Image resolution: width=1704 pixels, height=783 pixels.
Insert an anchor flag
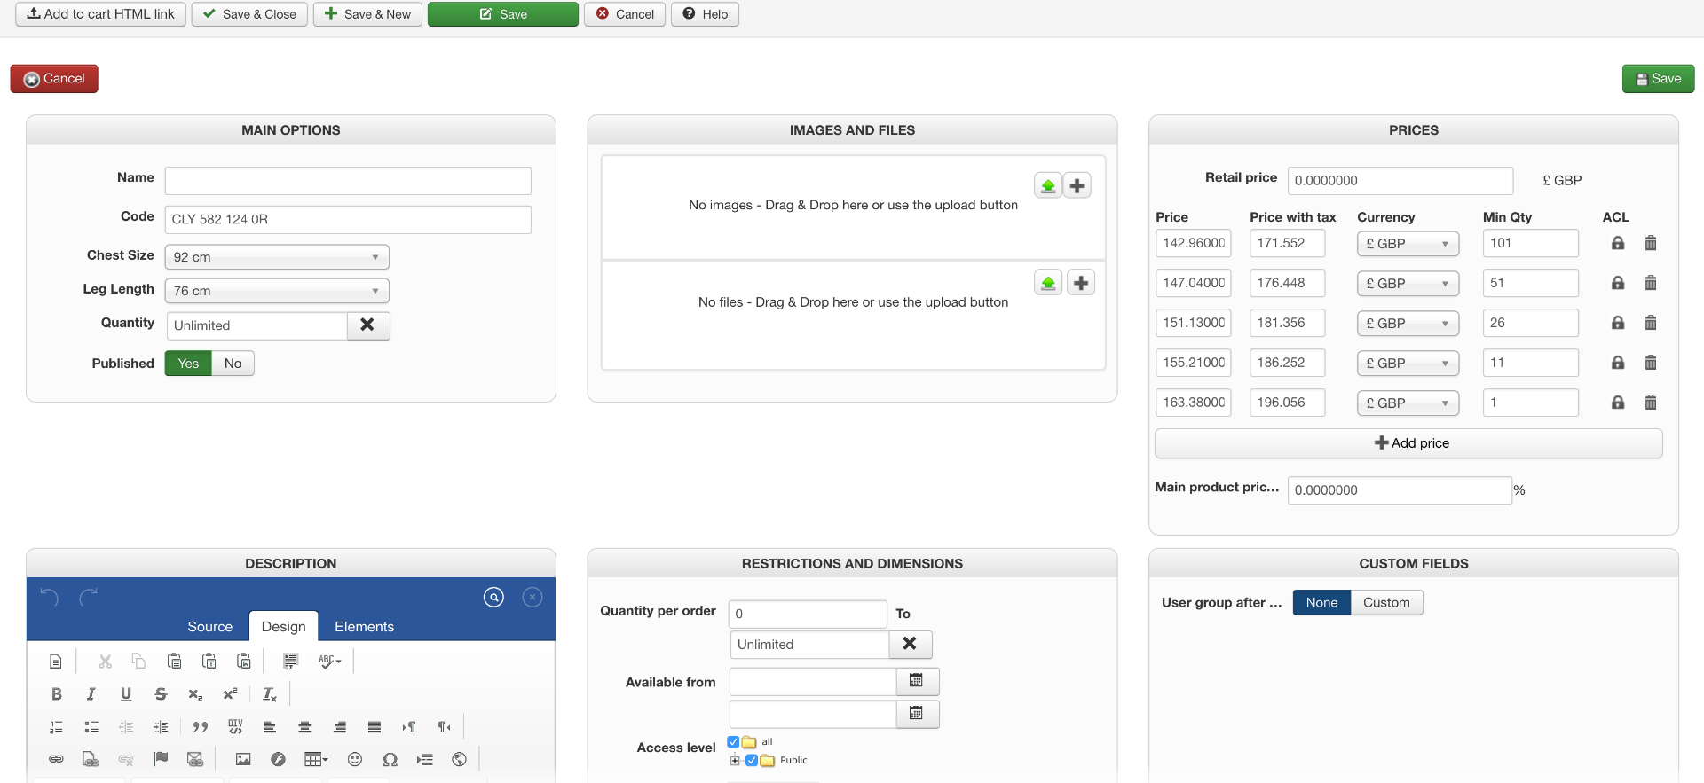160,759
